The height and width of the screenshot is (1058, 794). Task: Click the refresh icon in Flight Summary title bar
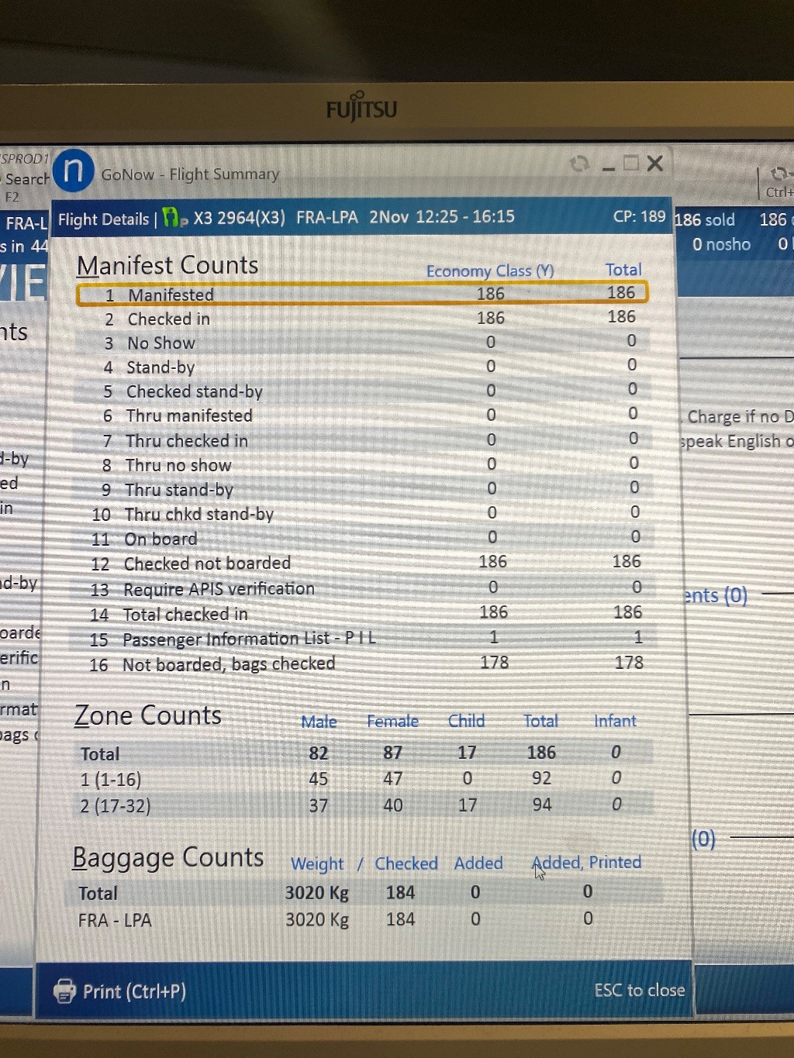click(x=579, y=164)
